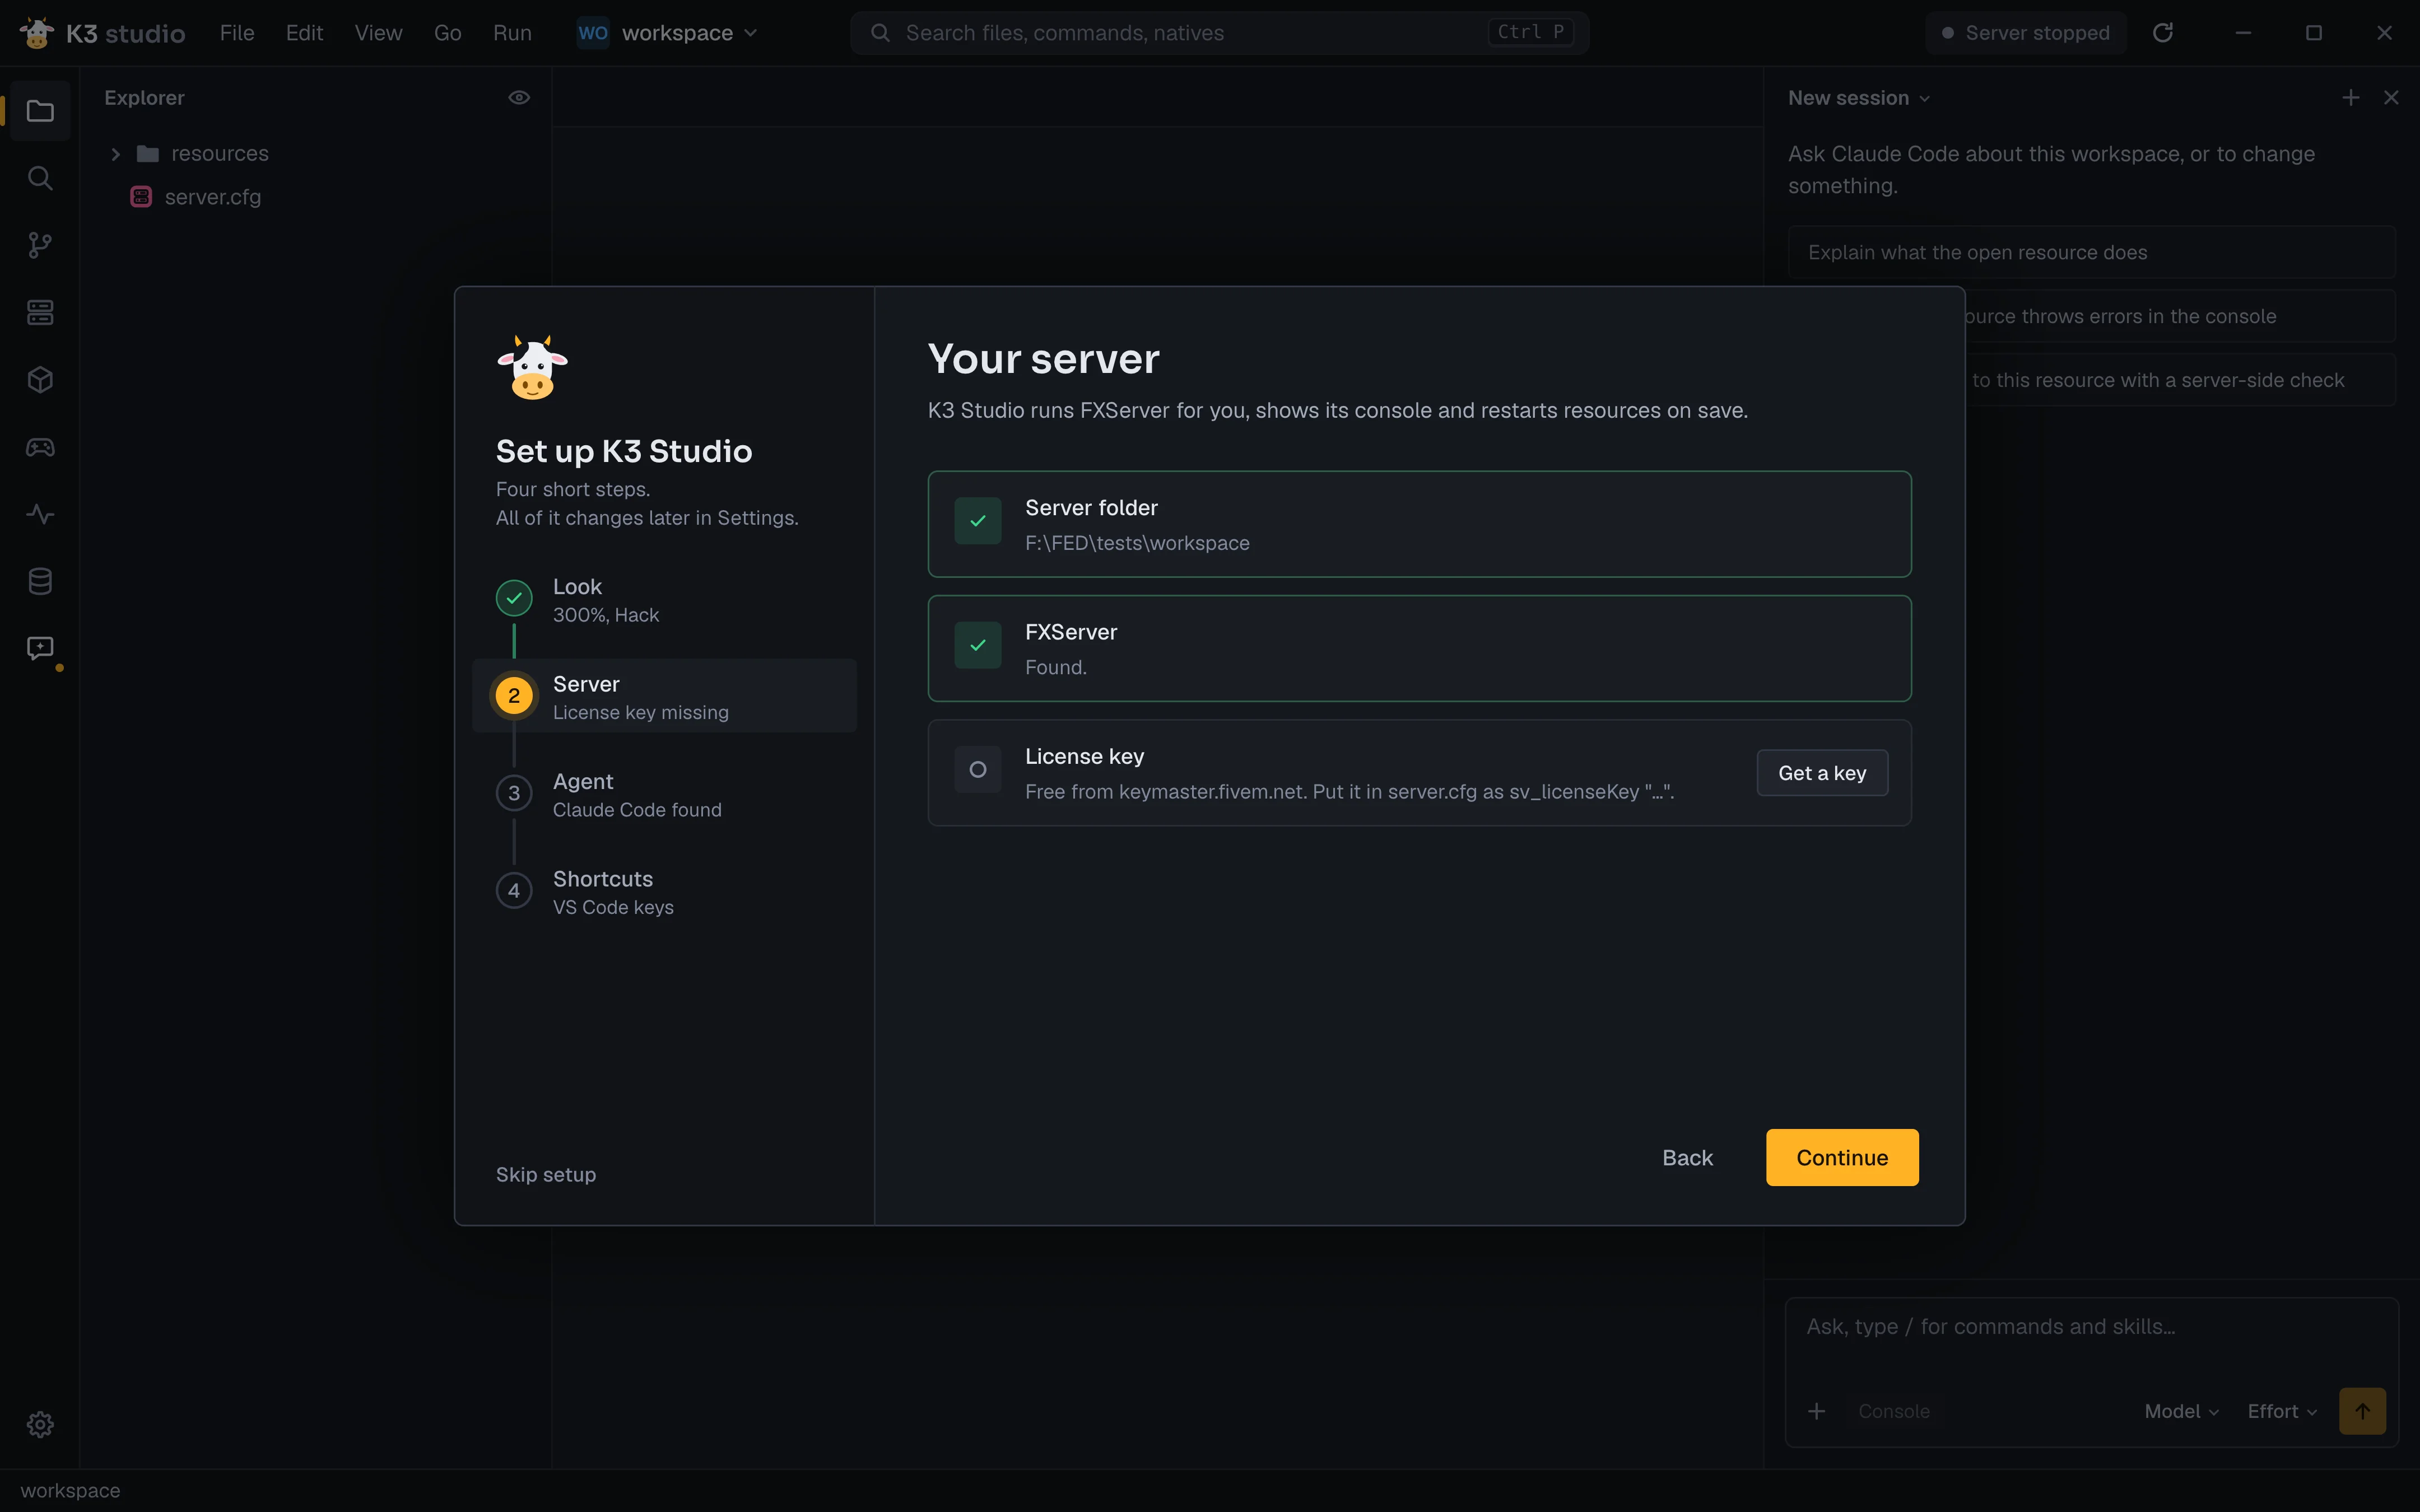
Task: Open the View menu
Action: pos(378,33)
